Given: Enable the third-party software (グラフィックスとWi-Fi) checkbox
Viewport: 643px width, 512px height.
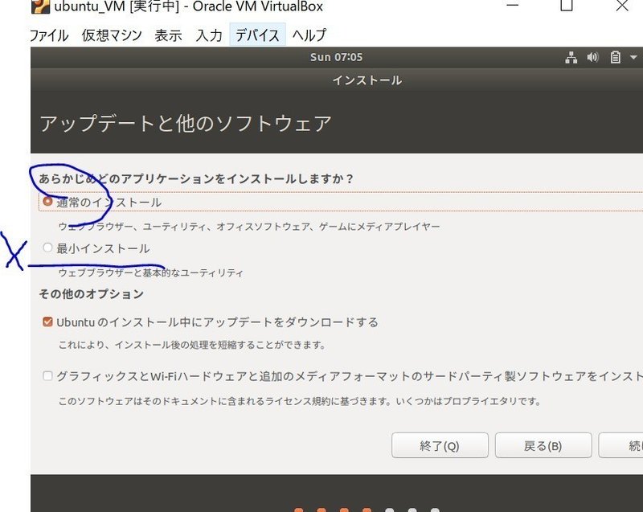Looking at the screenshot, I should tap(47, 375).
